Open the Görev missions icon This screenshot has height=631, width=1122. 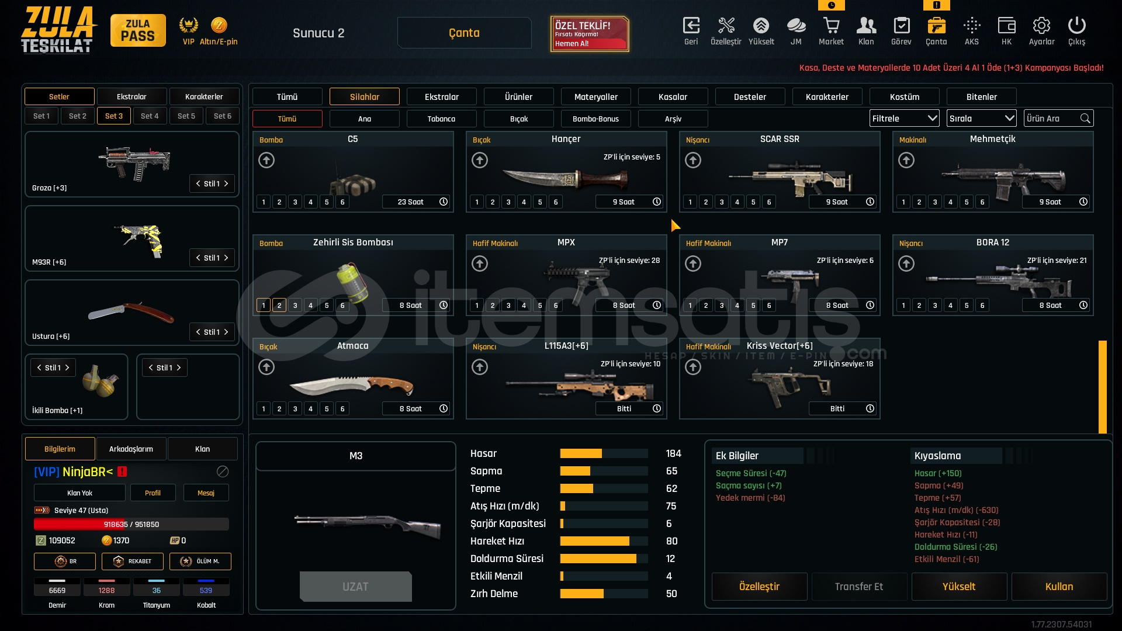[x=901, y=26]
